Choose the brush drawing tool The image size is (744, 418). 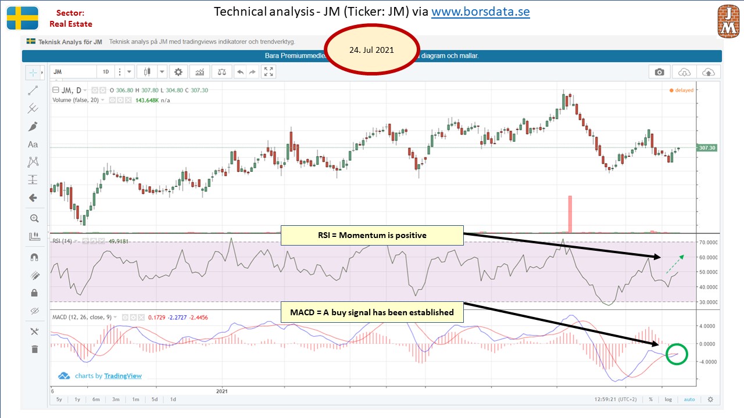[33, 127]
